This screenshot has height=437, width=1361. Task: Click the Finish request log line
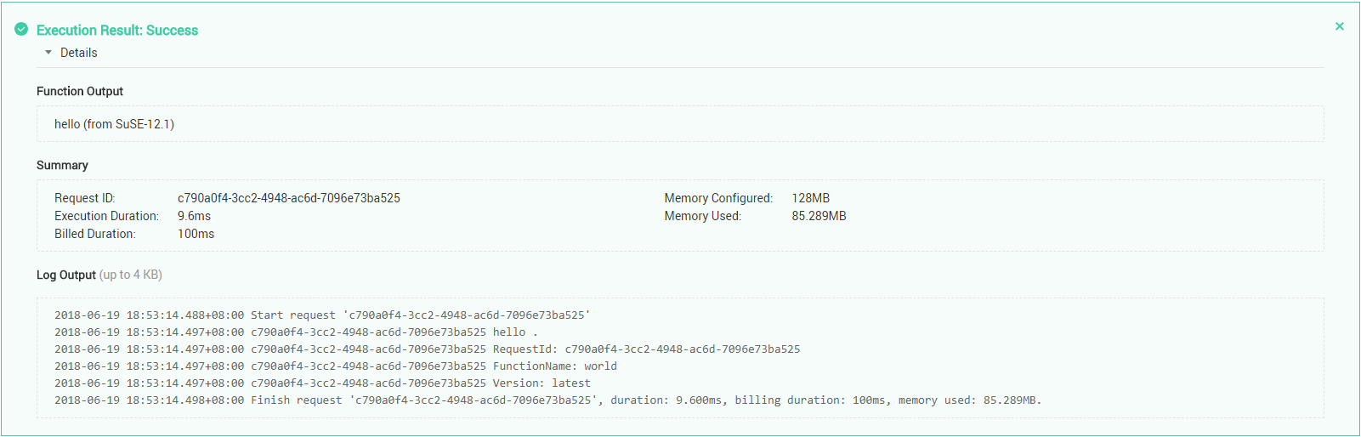point(547,400)
